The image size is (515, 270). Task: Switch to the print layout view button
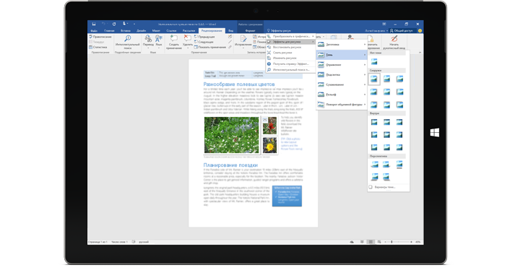(371, 242)
